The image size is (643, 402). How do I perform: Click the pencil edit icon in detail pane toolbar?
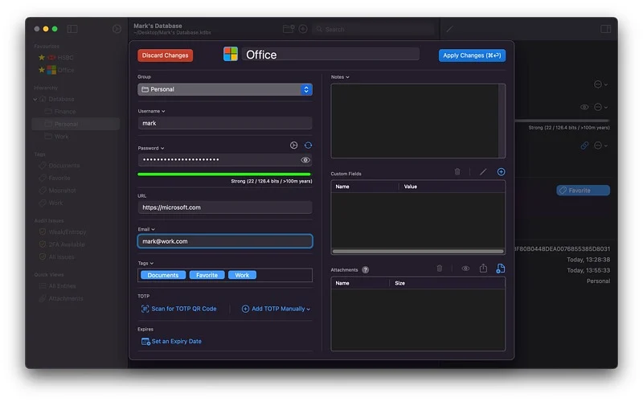pos(450,29)
